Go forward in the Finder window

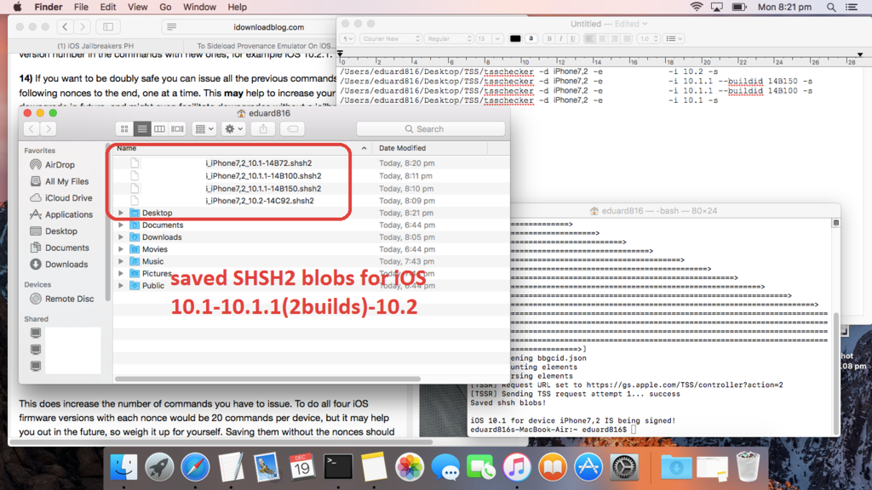[49, 129]
